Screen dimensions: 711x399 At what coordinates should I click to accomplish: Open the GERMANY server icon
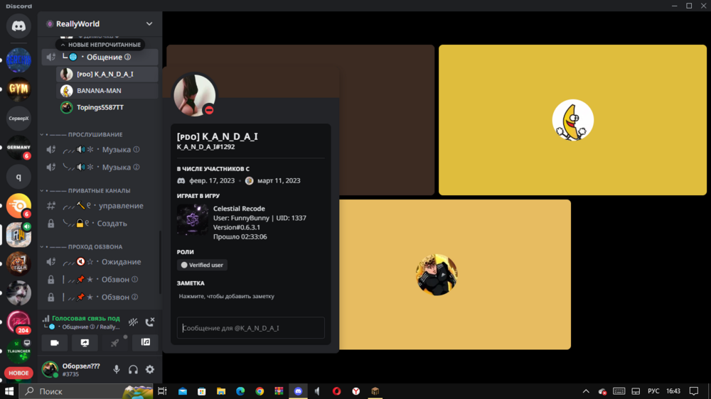[18, 147]
